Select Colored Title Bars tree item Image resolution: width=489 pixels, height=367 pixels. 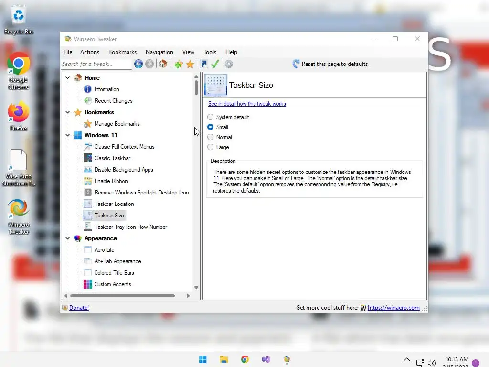click(x=114, y=273)
